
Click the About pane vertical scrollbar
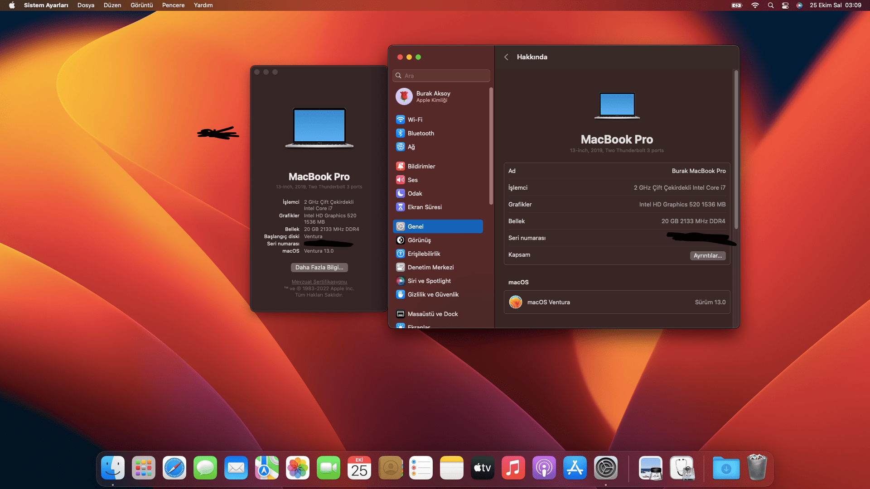tap(736, 149)
